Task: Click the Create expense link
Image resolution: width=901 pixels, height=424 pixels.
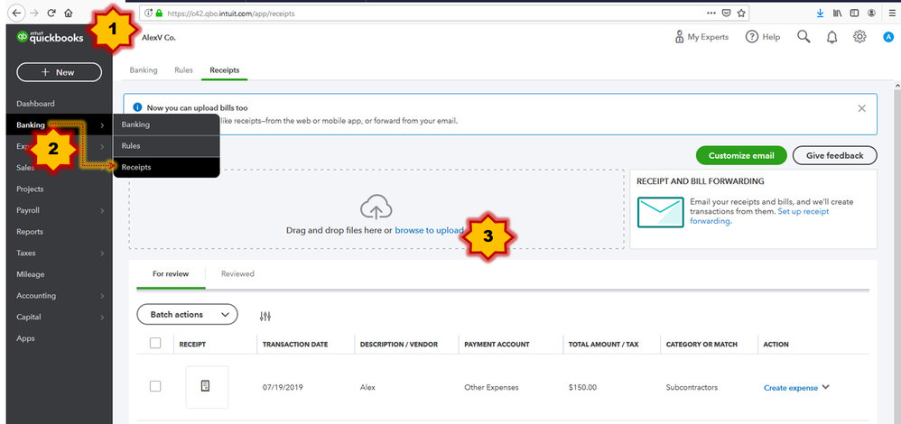Action: tap(790, 388)
